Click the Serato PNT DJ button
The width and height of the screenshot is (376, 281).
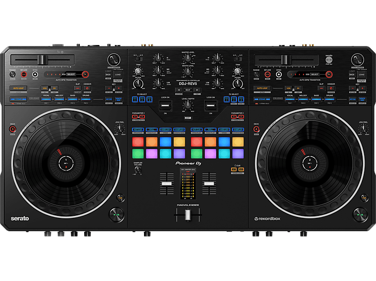coord(329,60)
